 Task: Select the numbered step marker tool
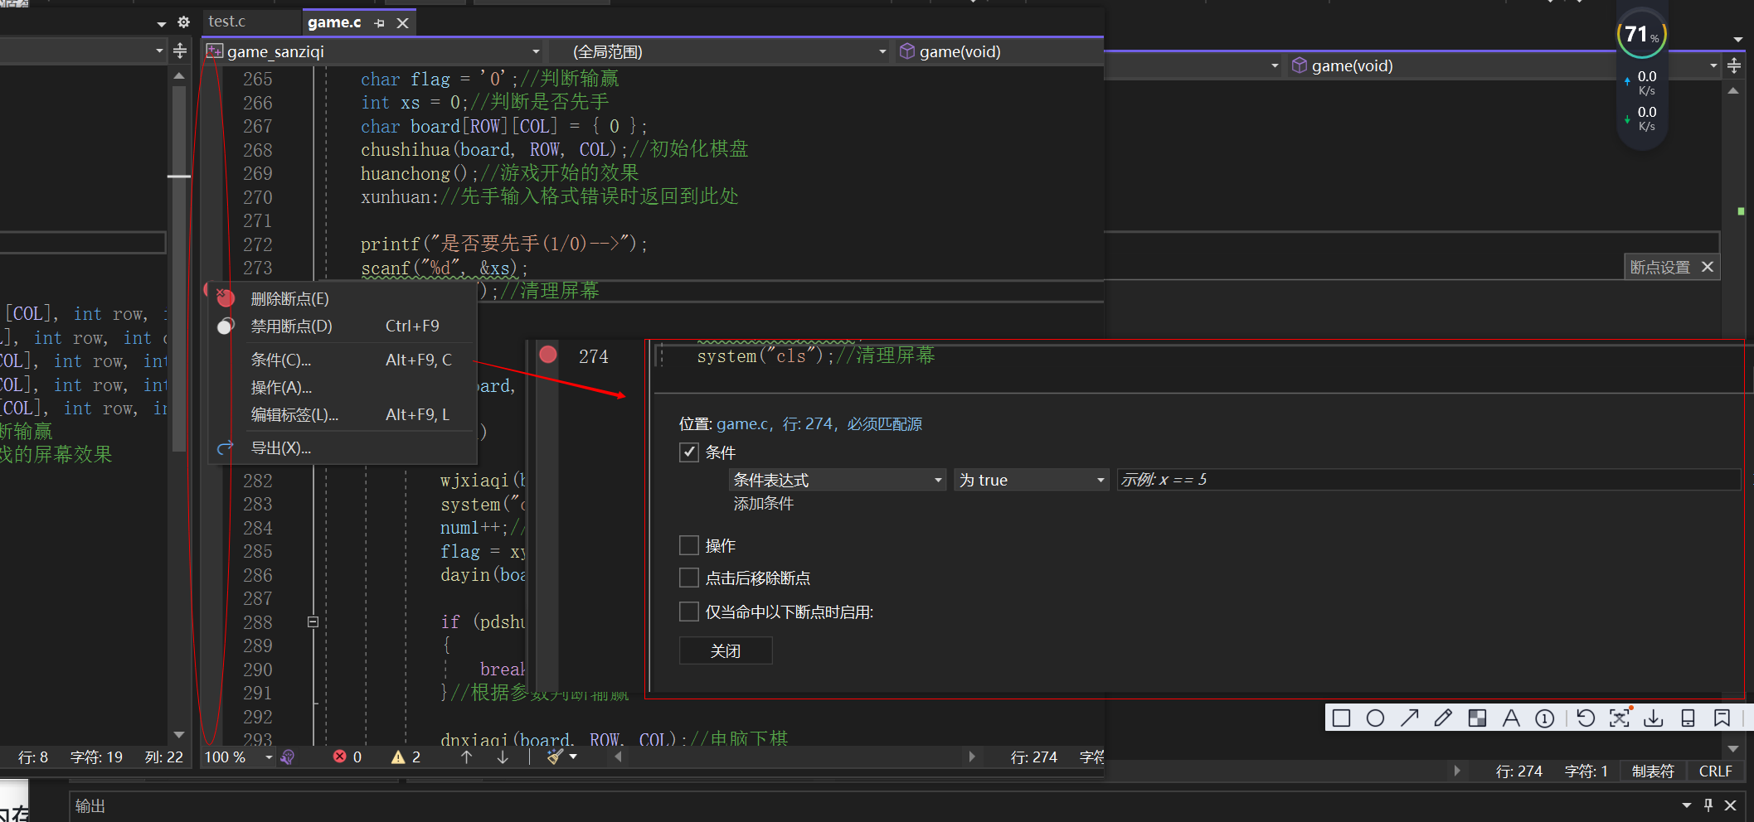tap(1544, 718)
